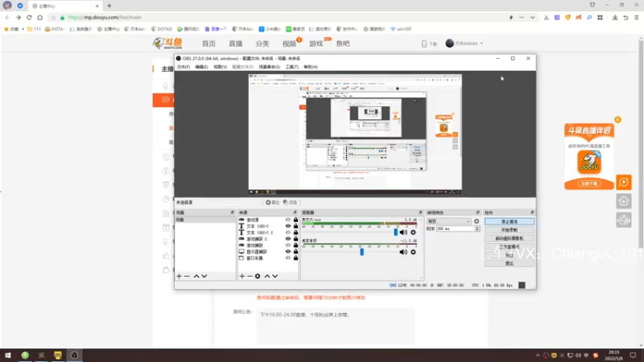644x362 pixels.
Task: Open 分类 link in Douyu navigation
Action: (x=262, y=43)
